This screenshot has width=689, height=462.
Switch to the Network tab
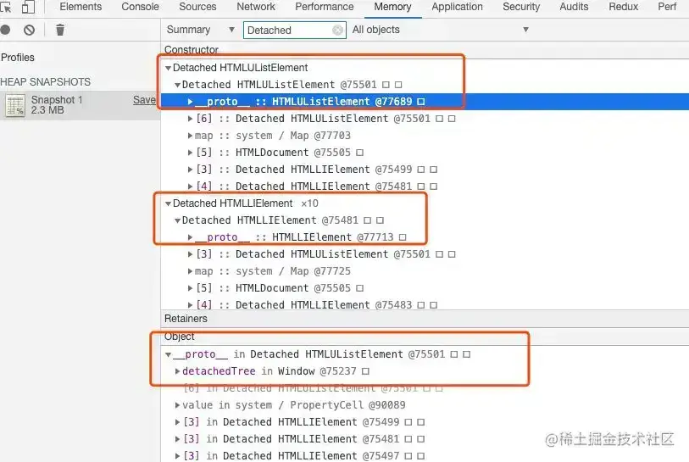pyautogui.click(x=256, y=7)
